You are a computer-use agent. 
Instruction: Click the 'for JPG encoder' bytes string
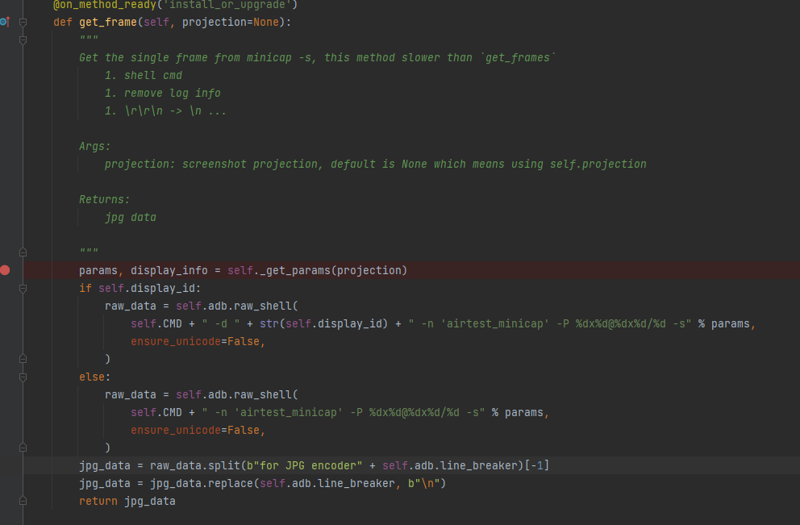coord(304,466)
